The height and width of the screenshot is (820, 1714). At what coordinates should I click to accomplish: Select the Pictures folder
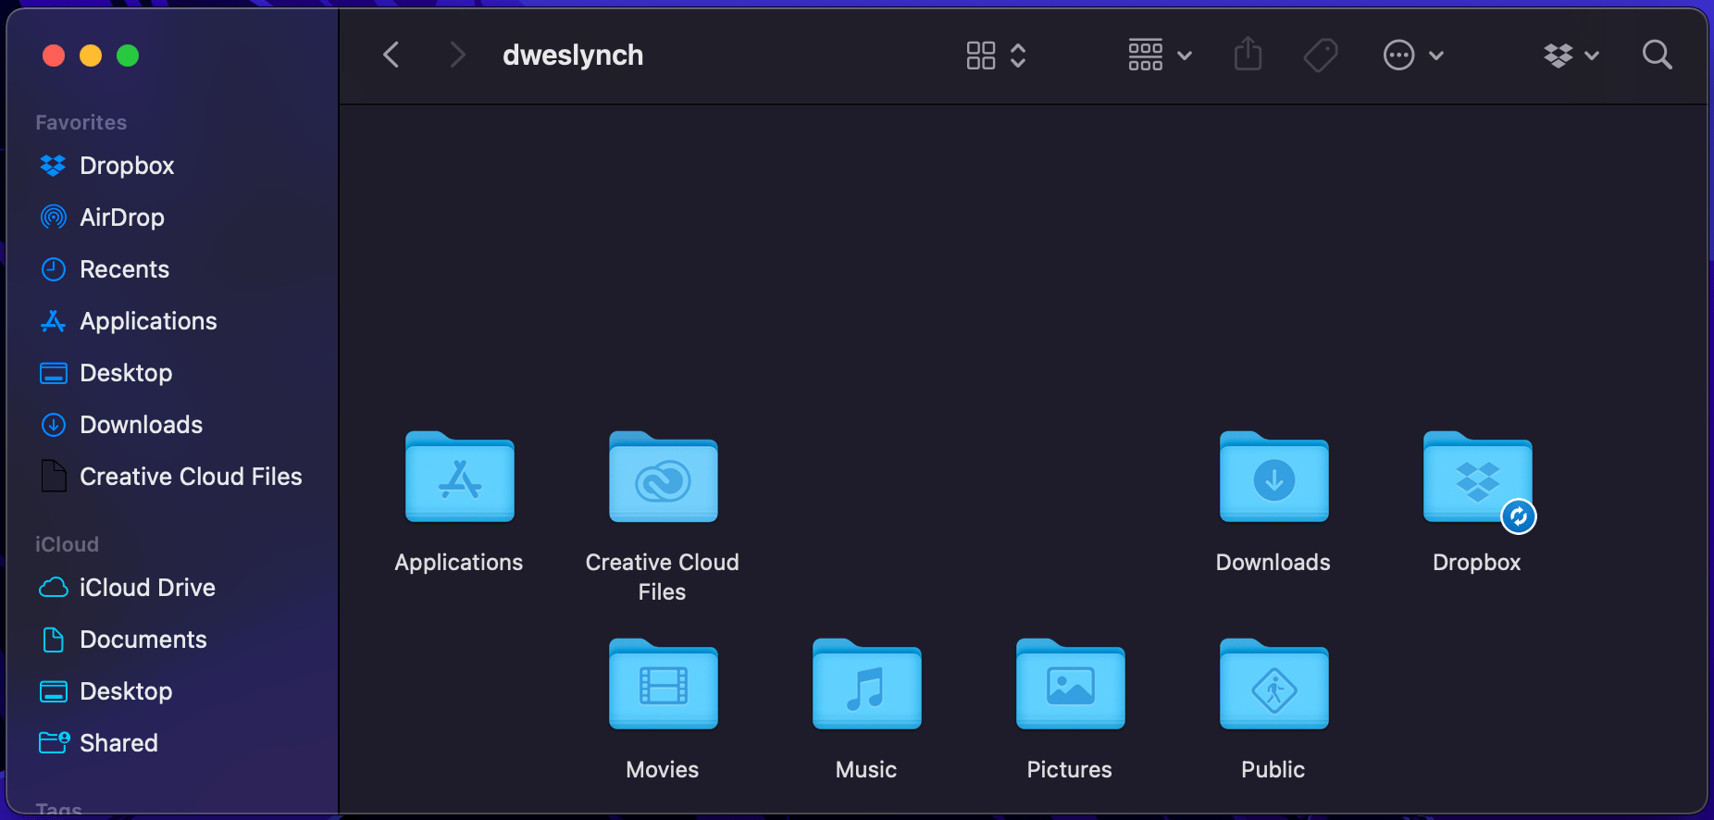(x=1070, y=684)
